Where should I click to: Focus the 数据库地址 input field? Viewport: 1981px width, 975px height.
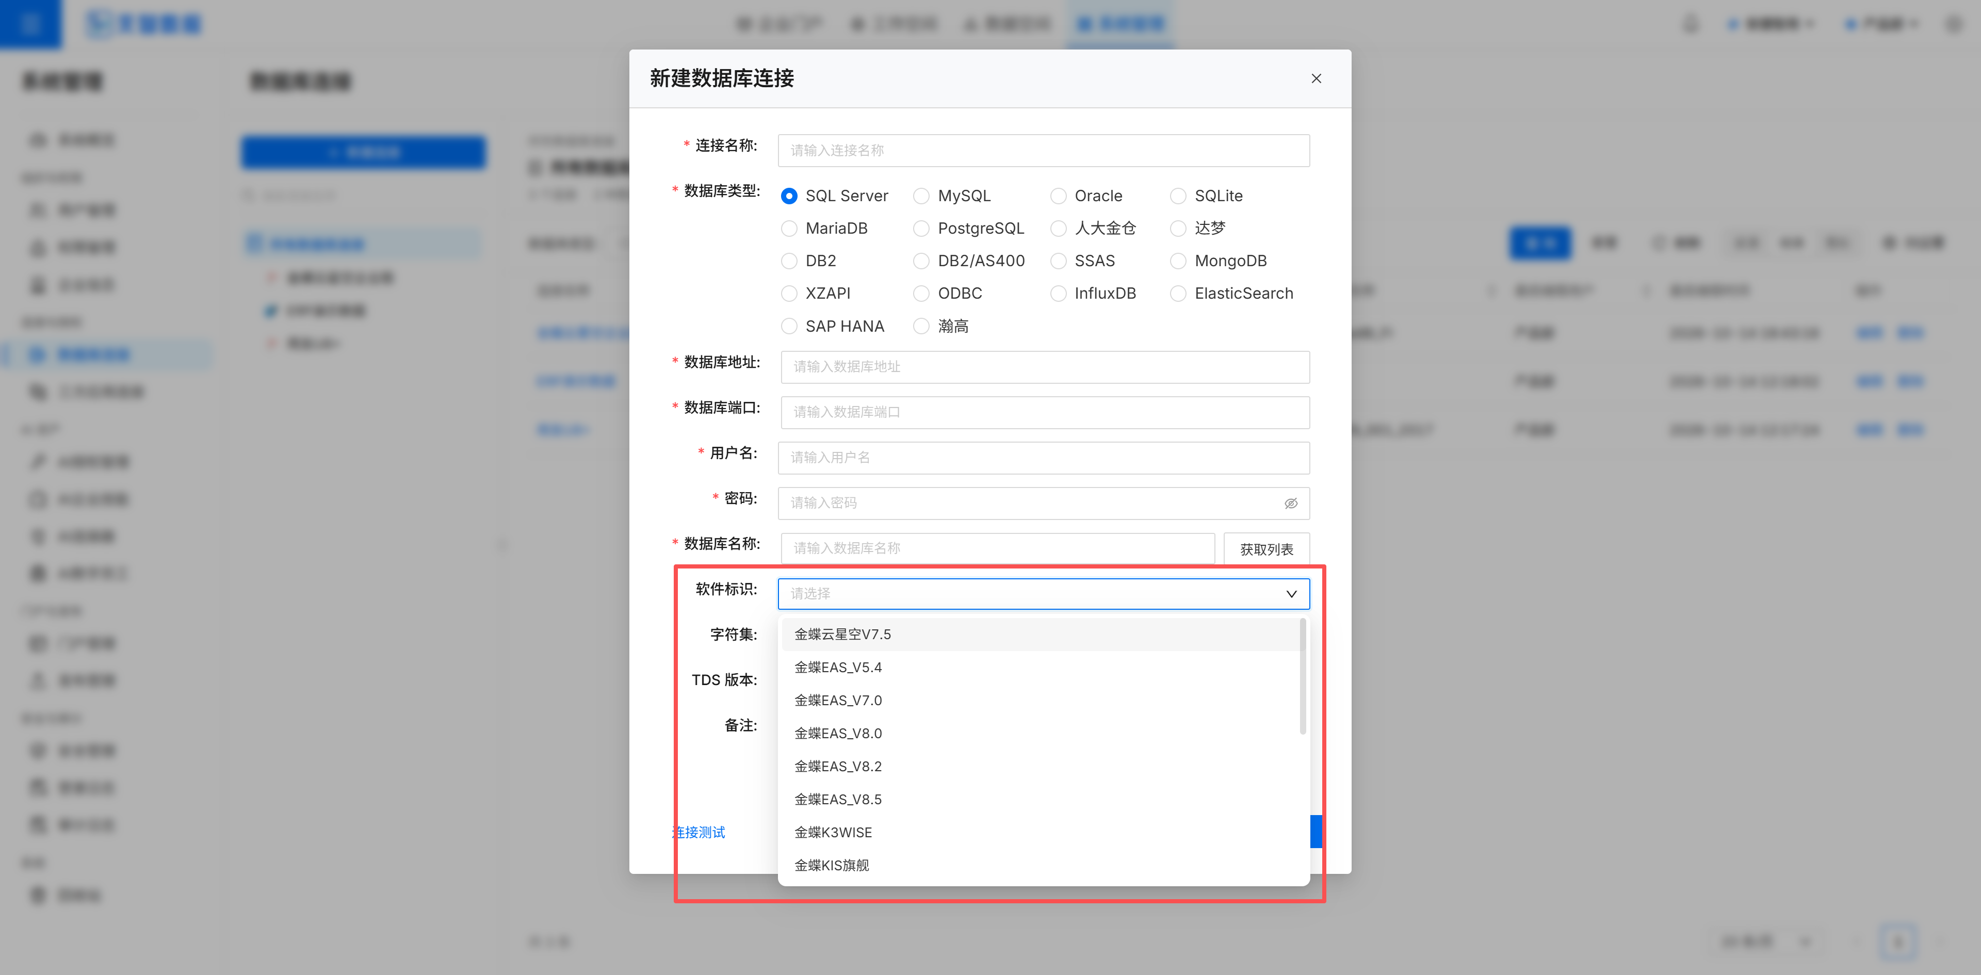tap(1045, 367)
